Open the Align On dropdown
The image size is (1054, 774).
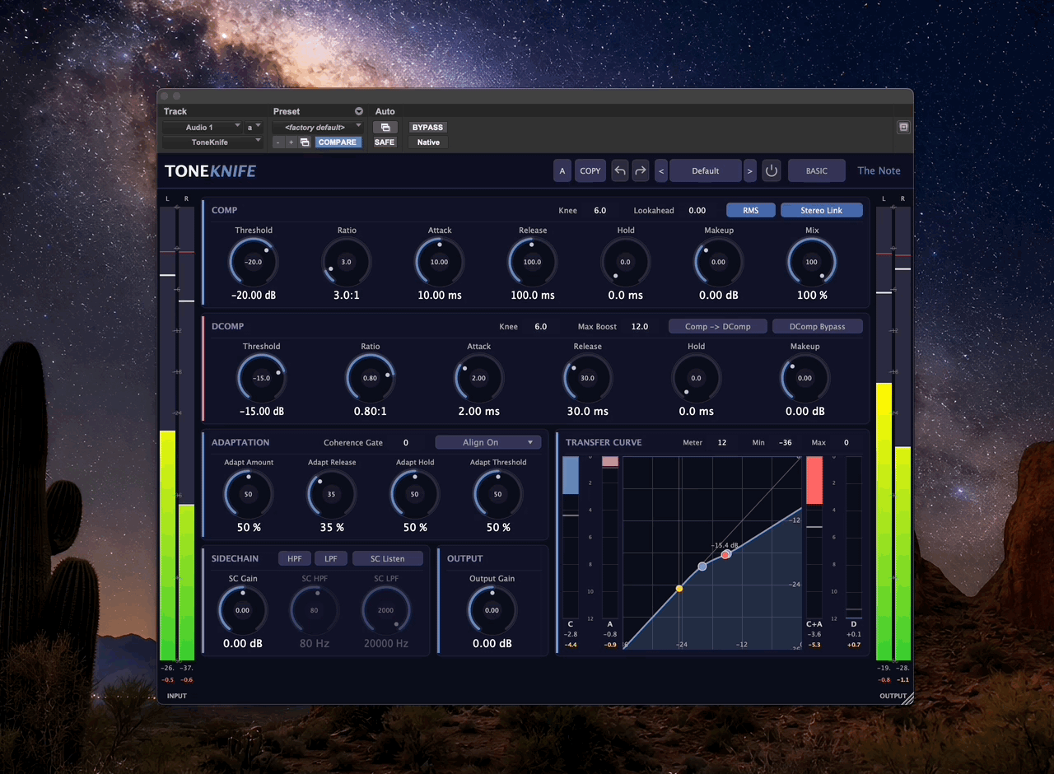pos(488,442)
